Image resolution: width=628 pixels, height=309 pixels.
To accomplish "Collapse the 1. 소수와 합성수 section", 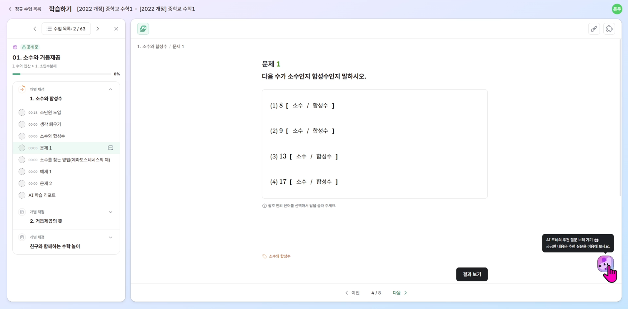I will 111,89.
